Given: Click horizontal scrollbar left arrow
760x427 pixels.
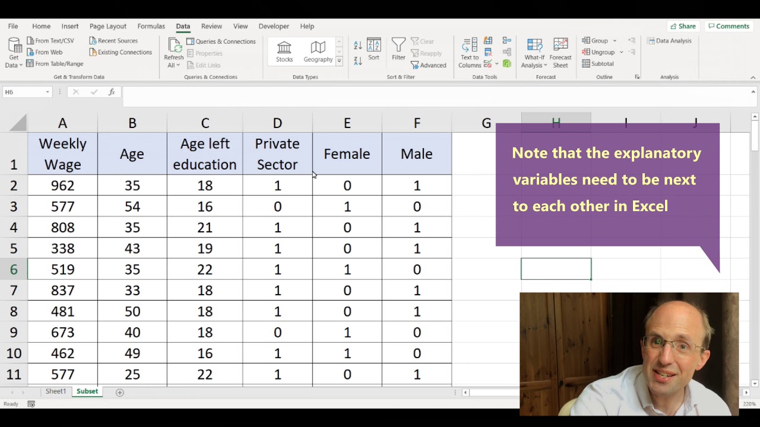Looking at the screenshot, I should [465, 392].
